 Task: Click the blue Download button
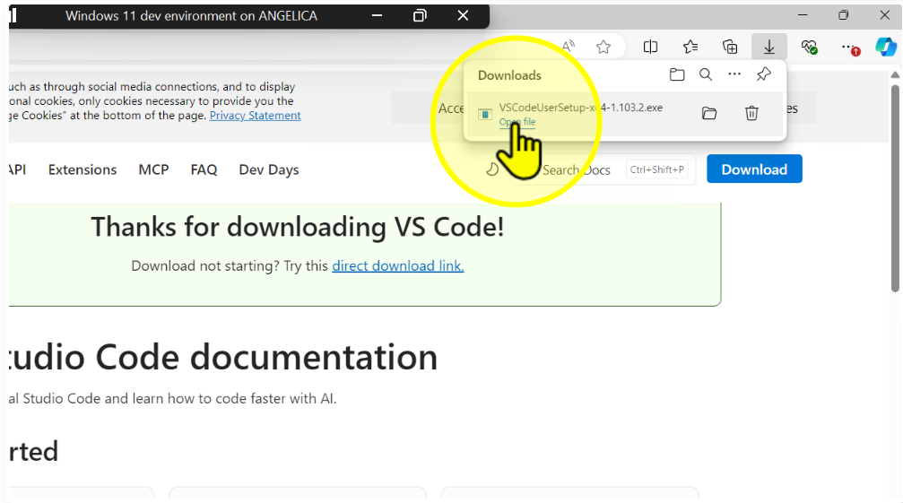point(754,169)
